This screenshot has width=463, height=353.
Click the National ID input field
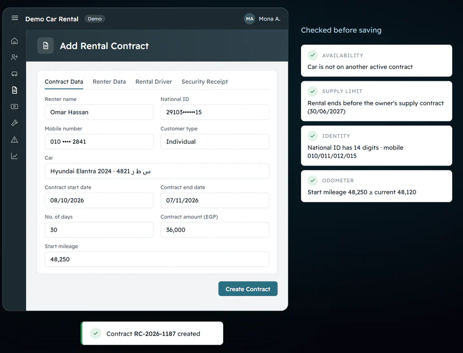coord(215,112)
